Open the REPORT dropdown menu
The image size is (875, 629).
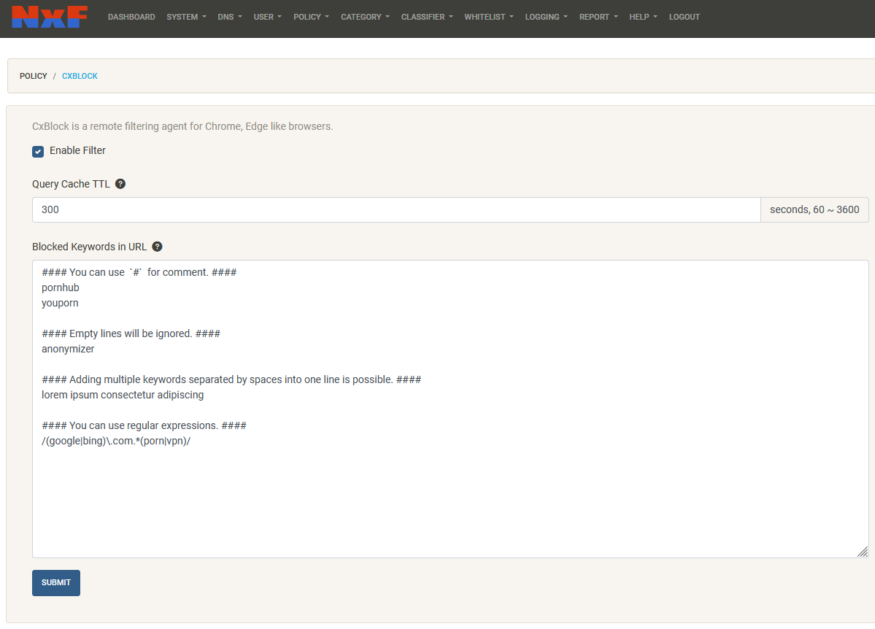click(x=598, y=17)
